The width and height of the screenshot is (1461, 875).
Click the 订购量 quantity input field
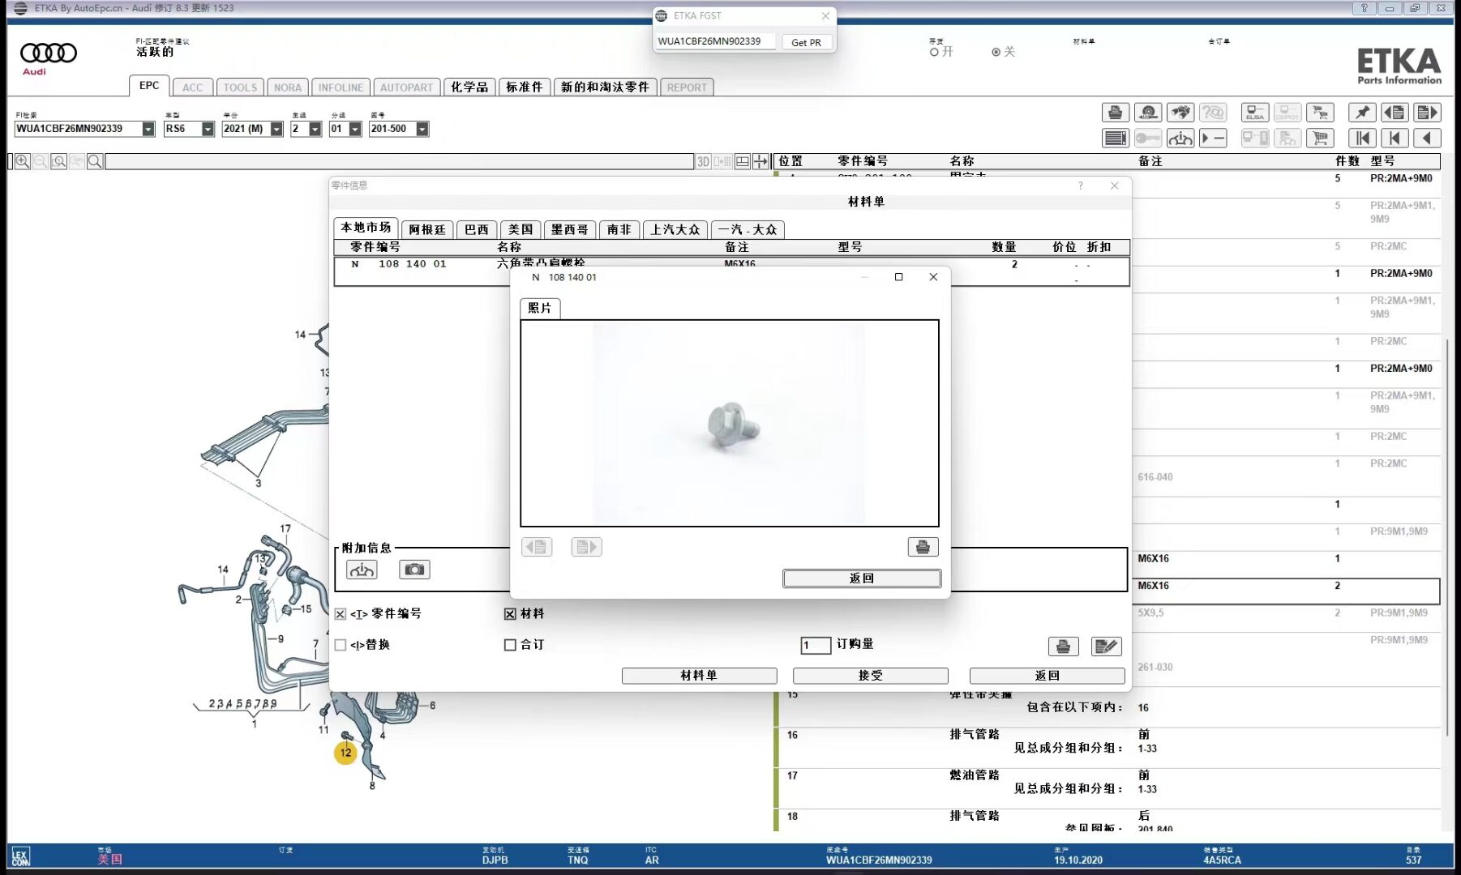(x=816, y=645)
